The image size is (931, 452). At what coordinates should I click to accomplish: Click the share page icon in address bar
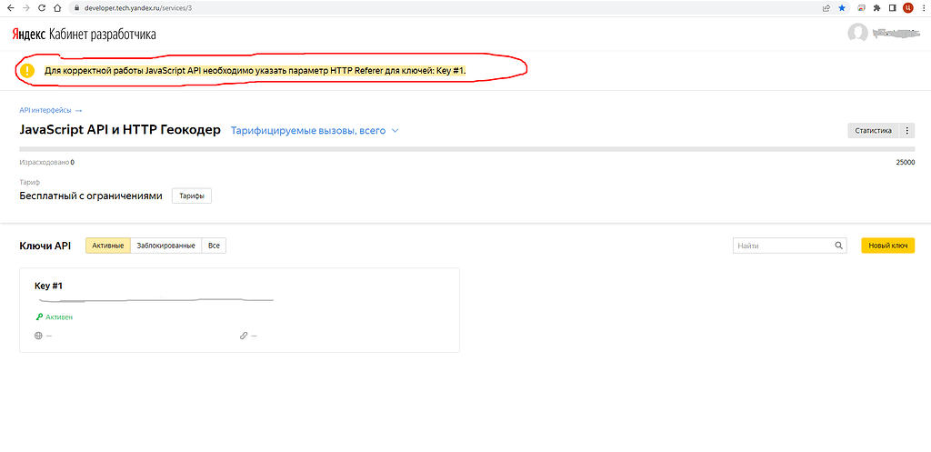tap(826, 7)
